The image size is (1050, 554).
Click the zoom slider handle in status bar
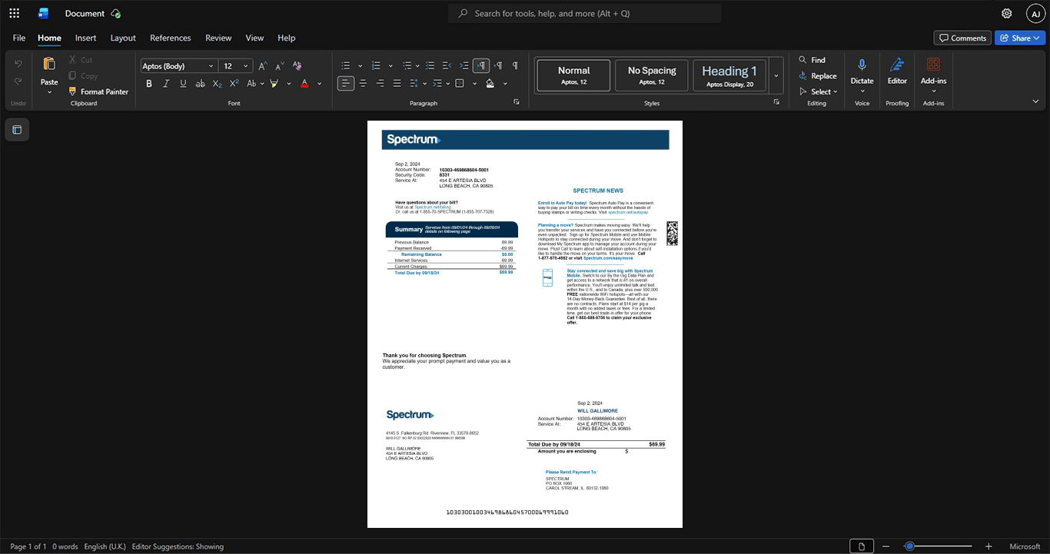click(909, 546)
